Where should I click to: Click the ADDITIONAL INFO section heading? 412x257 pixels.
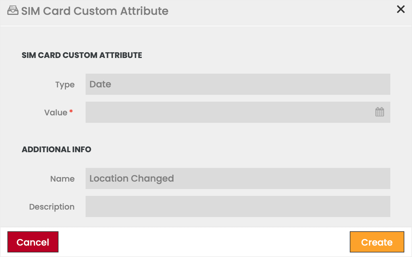pos(56,149)
